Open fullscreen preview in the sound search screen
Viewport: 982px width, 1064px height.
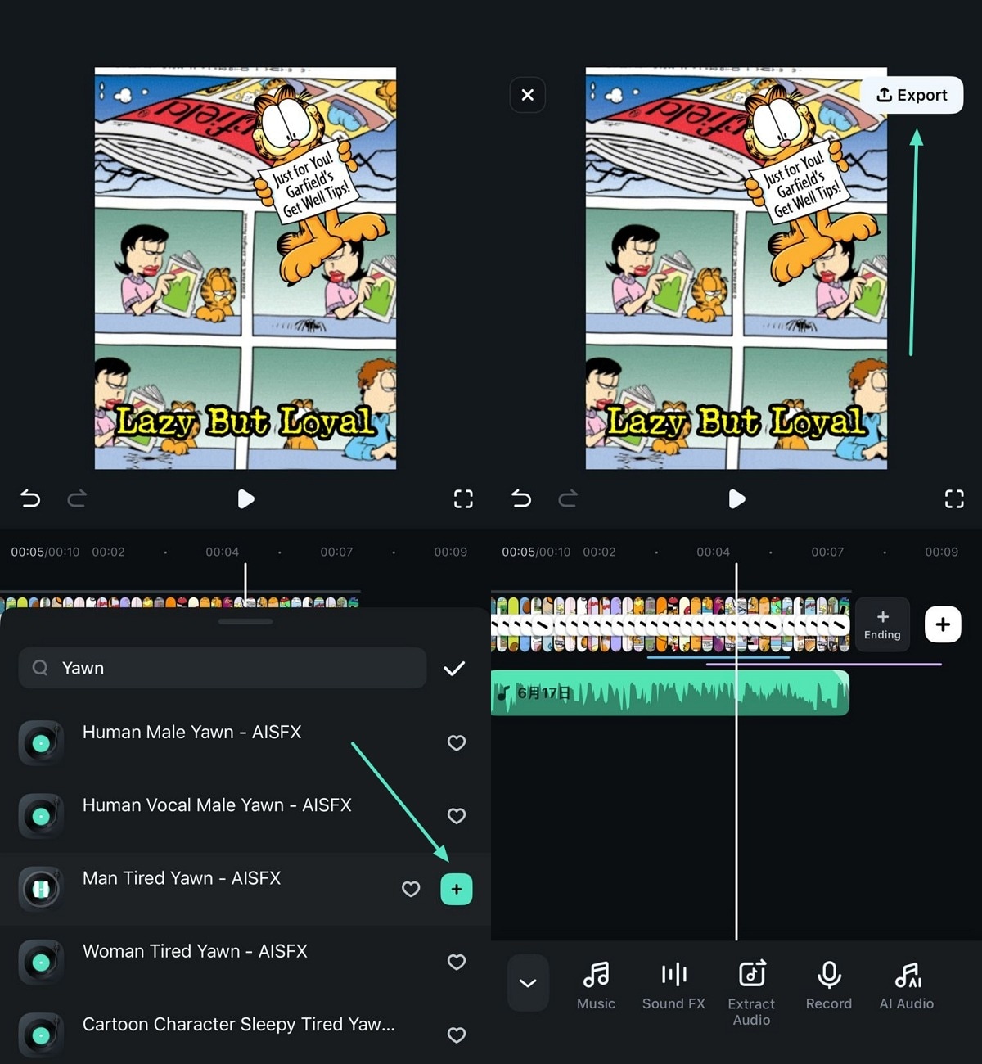[x=463, y=498]
